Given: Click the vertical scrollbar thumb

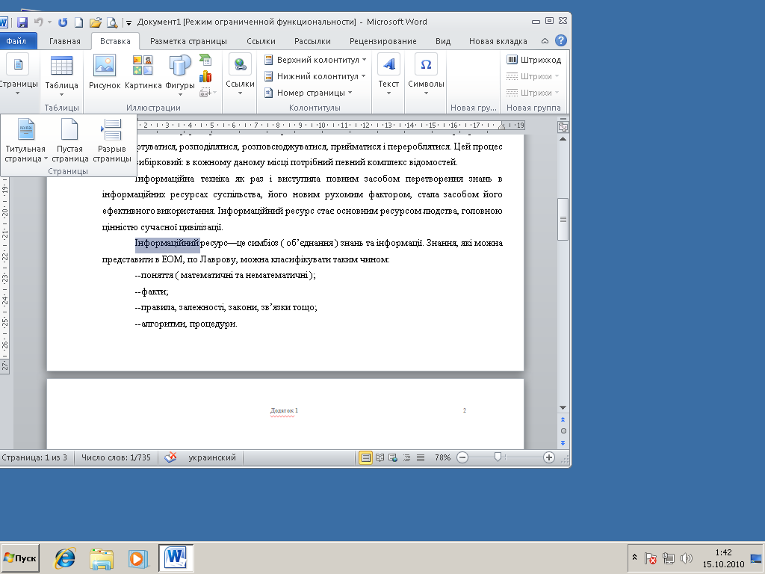Looking at the screenshot, I should tap(563, 219).
